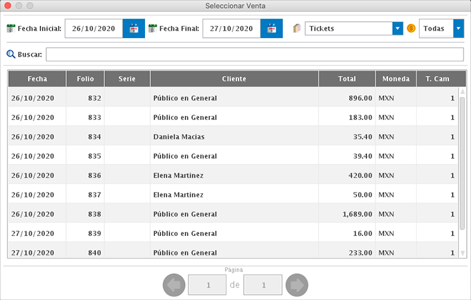Expand the Todas currency dropdown
Viewport: 471px width, 300px height.
(x=458, y=29)
